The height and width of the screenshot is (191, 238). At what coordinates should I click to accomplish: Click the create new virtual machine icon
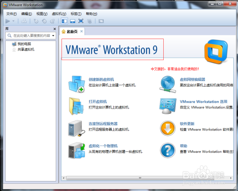[77, 84]
